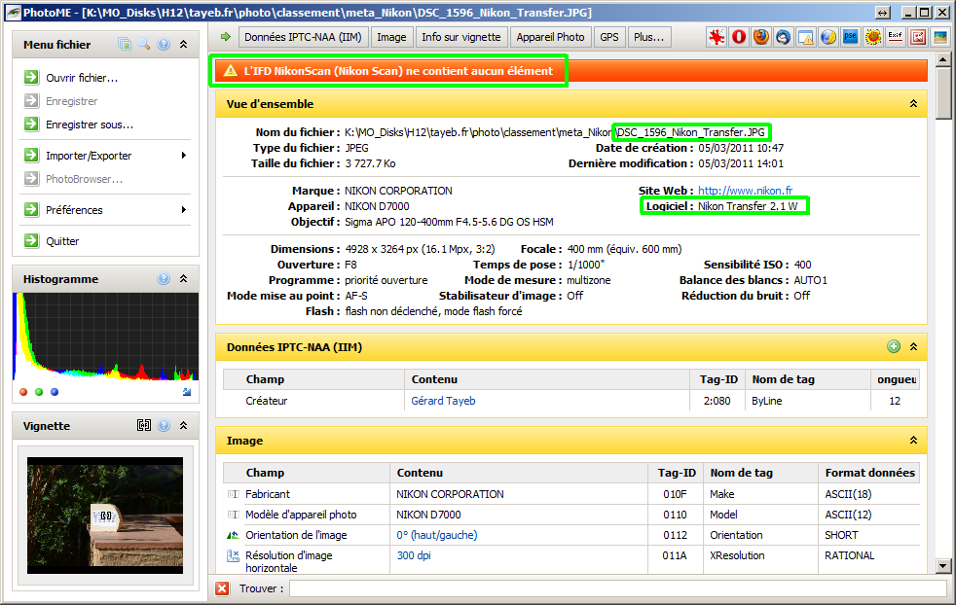Click the enlarge histogram icon

[x=187, y=392]
